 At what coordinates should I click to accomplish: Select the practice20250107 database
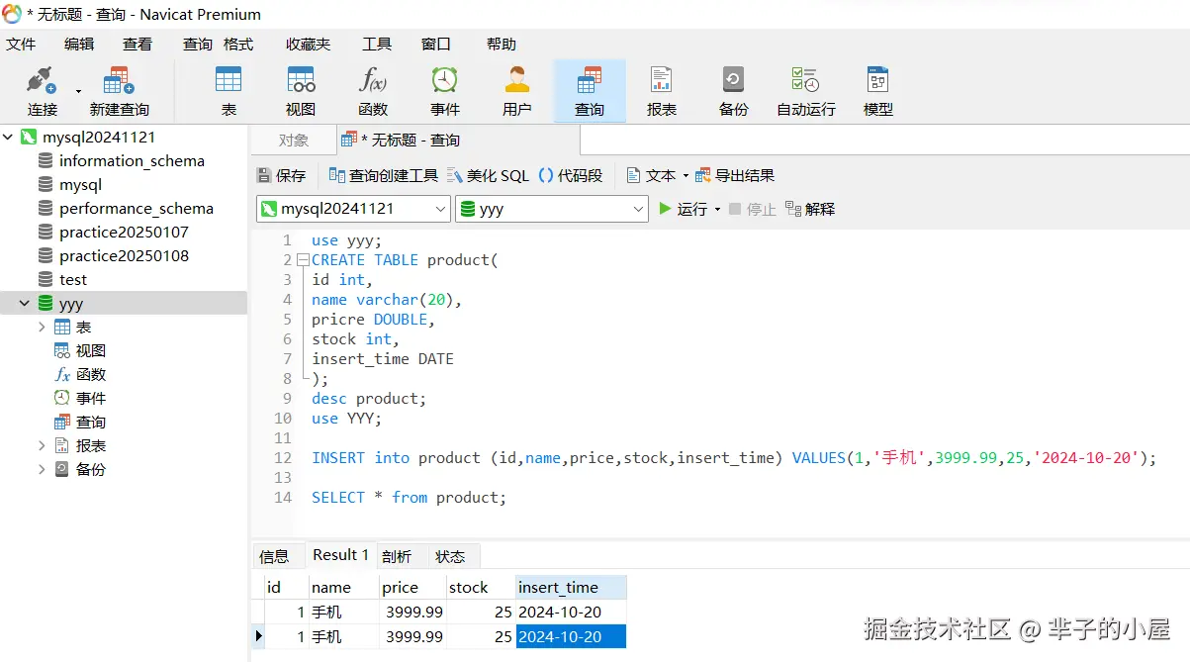pos(124,232)
